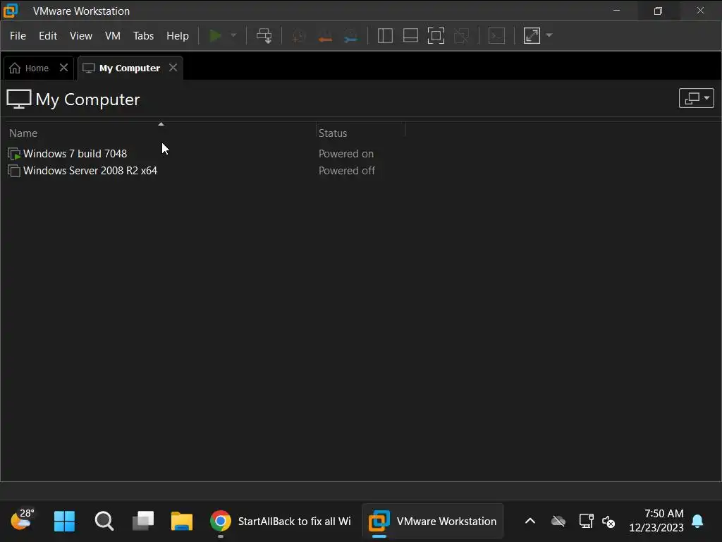Click the VMware Workstation title bar logo

(x=11, y=10)
